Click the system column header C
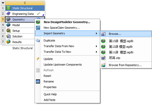152x105 pixels. (x=25, y=3)
